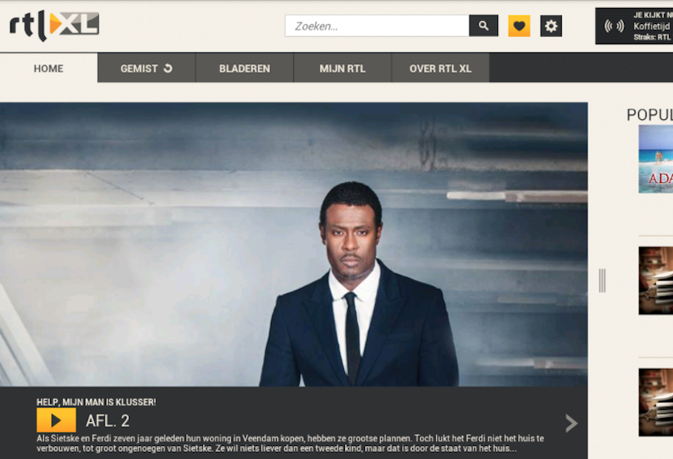This screenshot has height=459, width=673.
Task: Click the live broadcast signal icon
Action: point(614,26)
